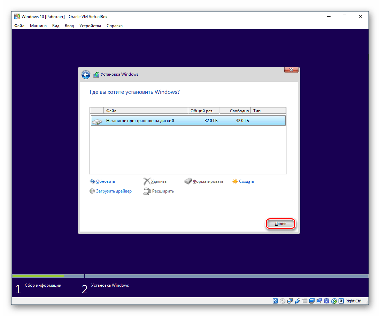Click the shared folders status icon
Screen dimensions: 380x316
click(x=305, y=301)
